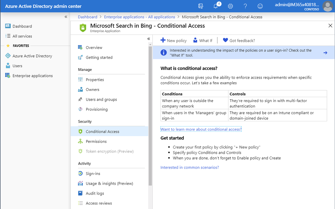Go to Dashboard breadcrumb link
Image resolution: width=335 pixels, height=209 pixels.
[88, 17]
